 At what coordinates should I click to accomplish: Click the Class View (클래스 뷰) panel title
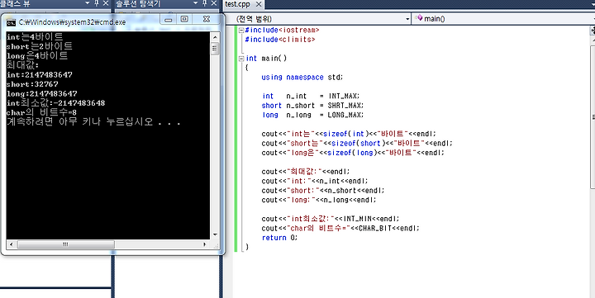tap(15, 3)
